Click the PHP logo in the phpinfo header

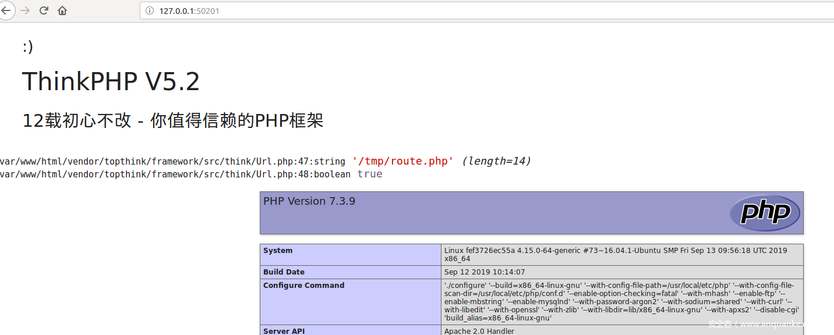[764, 213]
